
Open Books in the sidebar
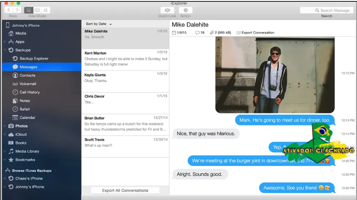coord(17,143)
